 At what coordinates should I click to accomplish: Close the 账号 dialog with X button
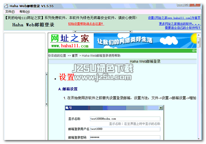pyautogui.click(x=161, y=108)
